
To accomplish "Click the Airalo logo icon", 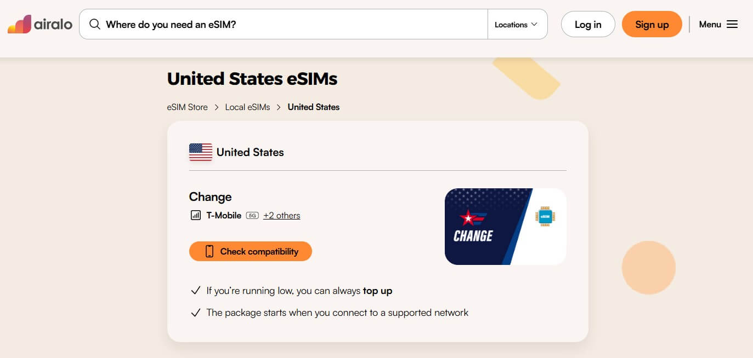I will (x=20, y=24).
